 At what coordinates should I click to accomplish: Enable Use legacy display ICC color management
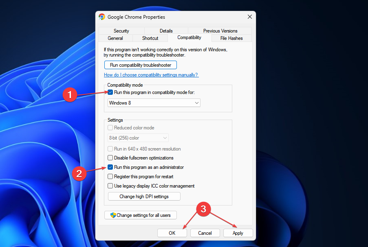pyautogui.click(x=110, y=186)
